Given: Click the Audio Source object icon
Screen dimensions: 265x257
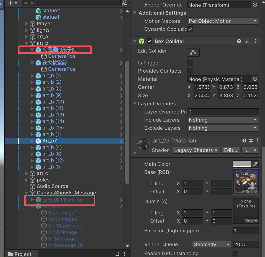Looking at the screenshot, I should (x=32, y=187).
